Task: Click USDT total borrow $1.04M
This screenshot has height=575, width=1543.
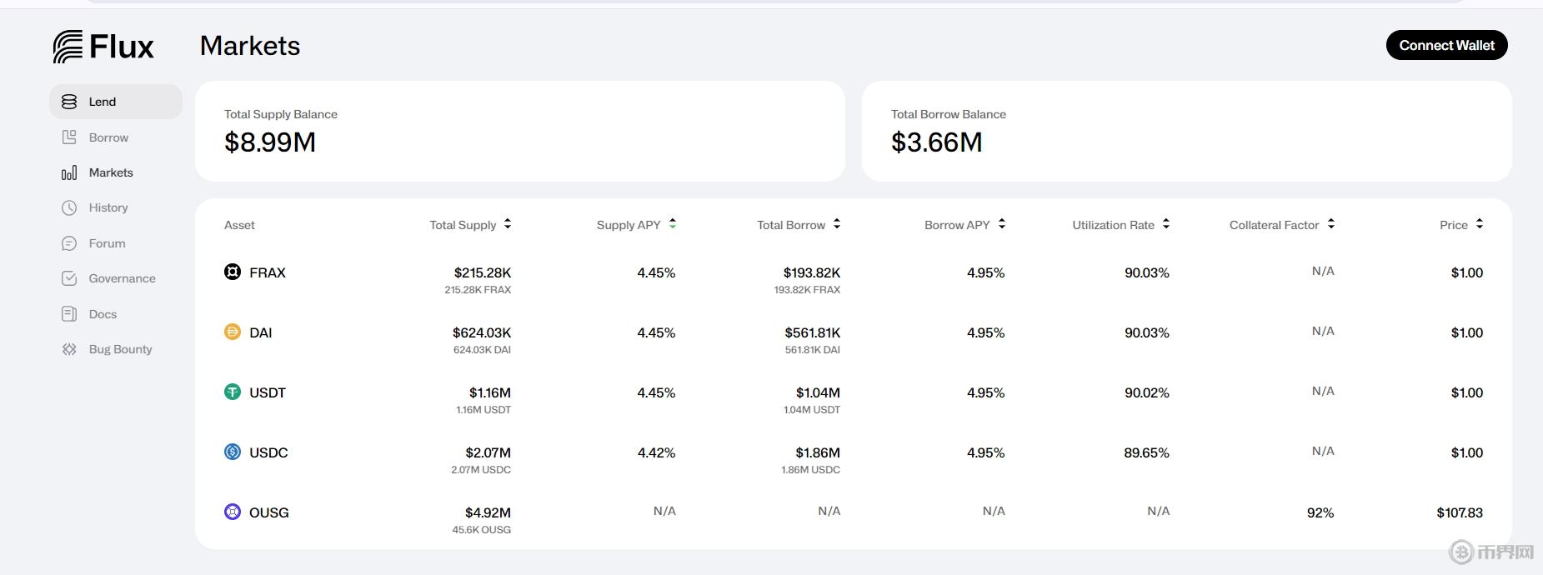Action: (819, 392)
